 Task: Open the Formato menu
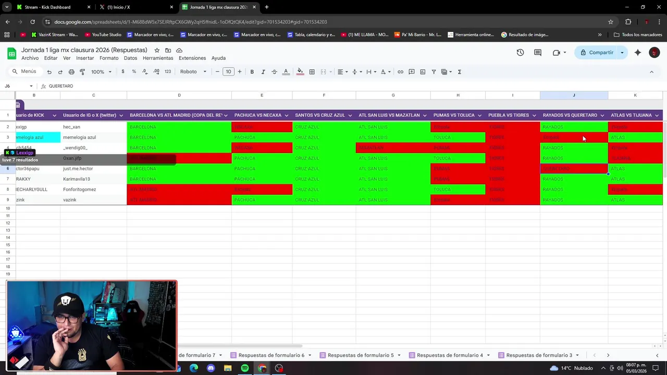tap(109, 58)
